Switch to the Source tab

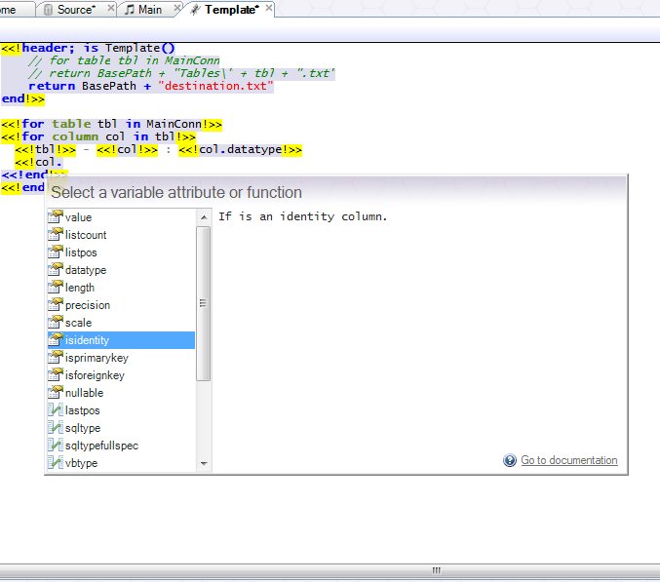(76, 9)
